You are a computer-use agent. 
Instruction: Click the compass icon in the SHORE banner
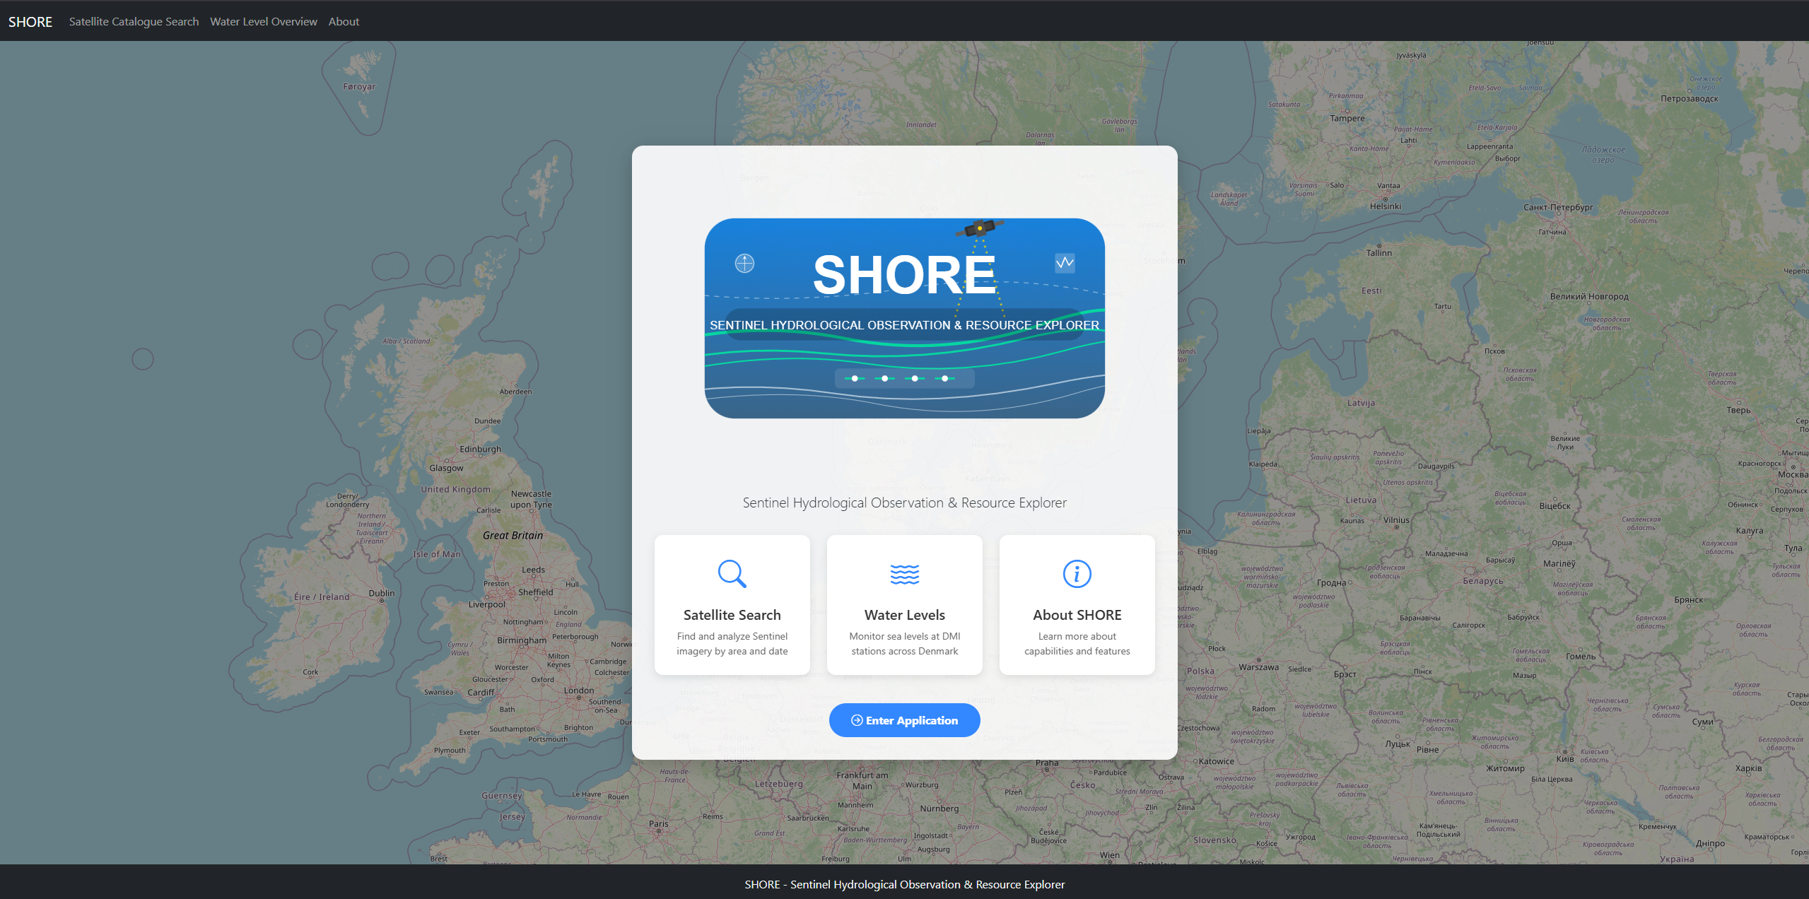click(744, 264)
